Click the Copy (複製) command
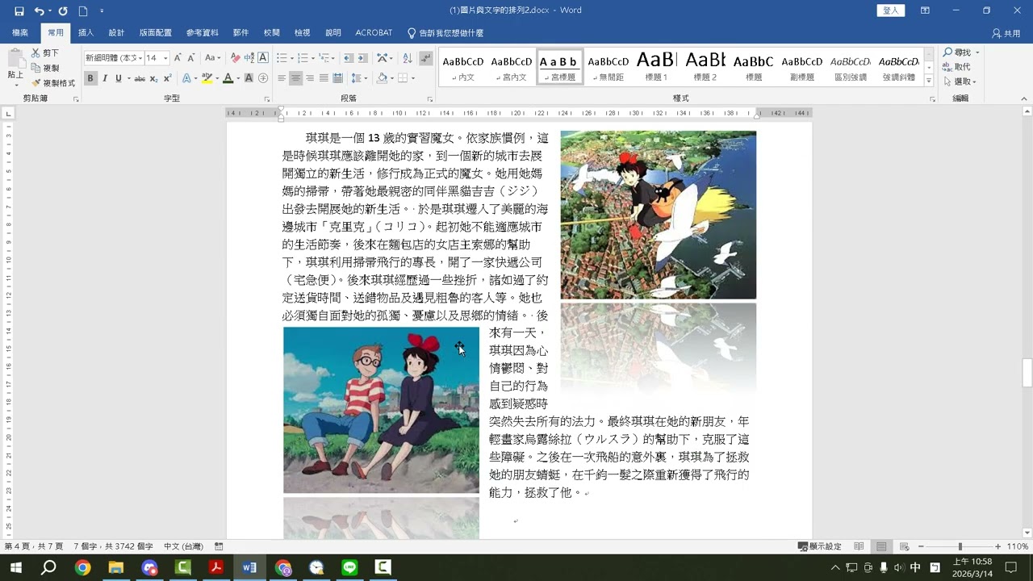This screenshot has width=1033, height=581. pos(45,68)
